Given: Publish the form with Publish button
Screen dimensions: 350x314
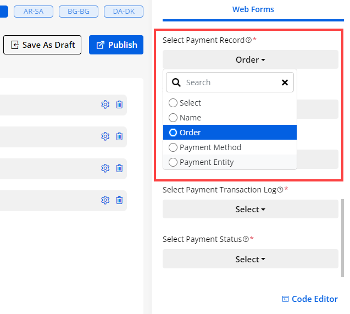Looking at the screenshot, I should [x=116, y=45].
